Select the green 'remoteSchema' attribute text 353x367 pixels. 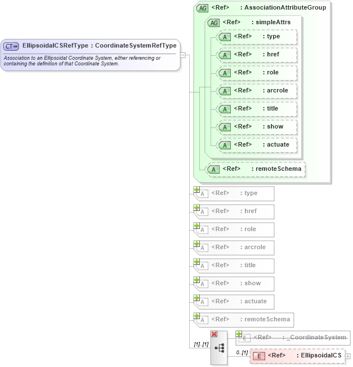tap(279, 169)
